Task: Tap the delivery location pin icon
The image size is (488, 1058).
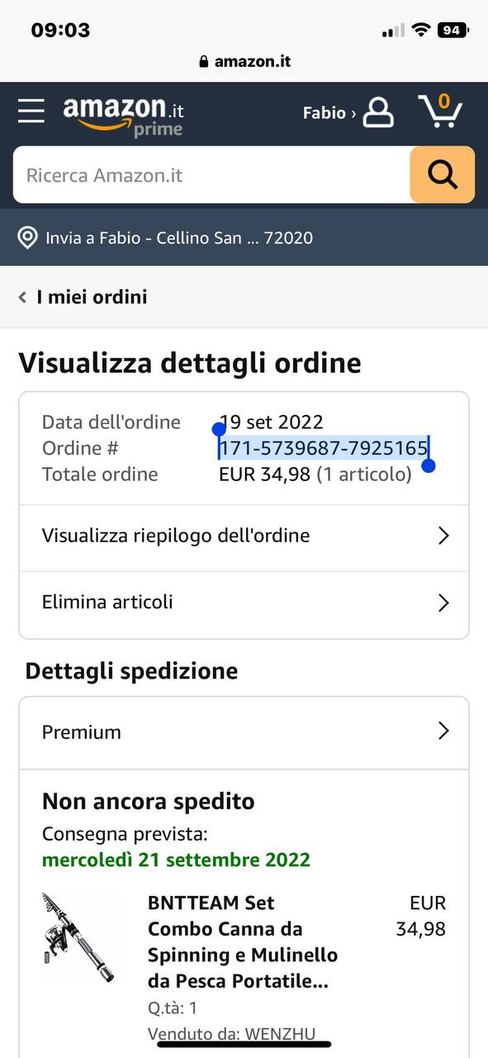Action: [x=28, y=238]
